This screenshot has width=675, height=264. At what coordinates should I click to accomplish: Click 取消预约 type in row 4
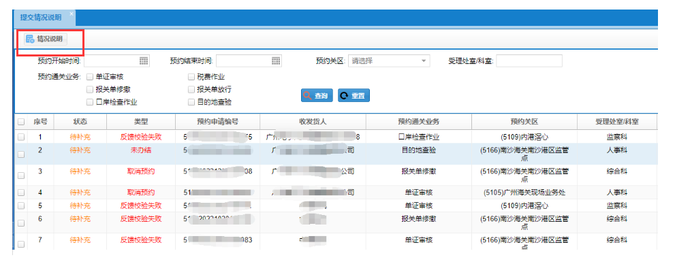point(141,192)
